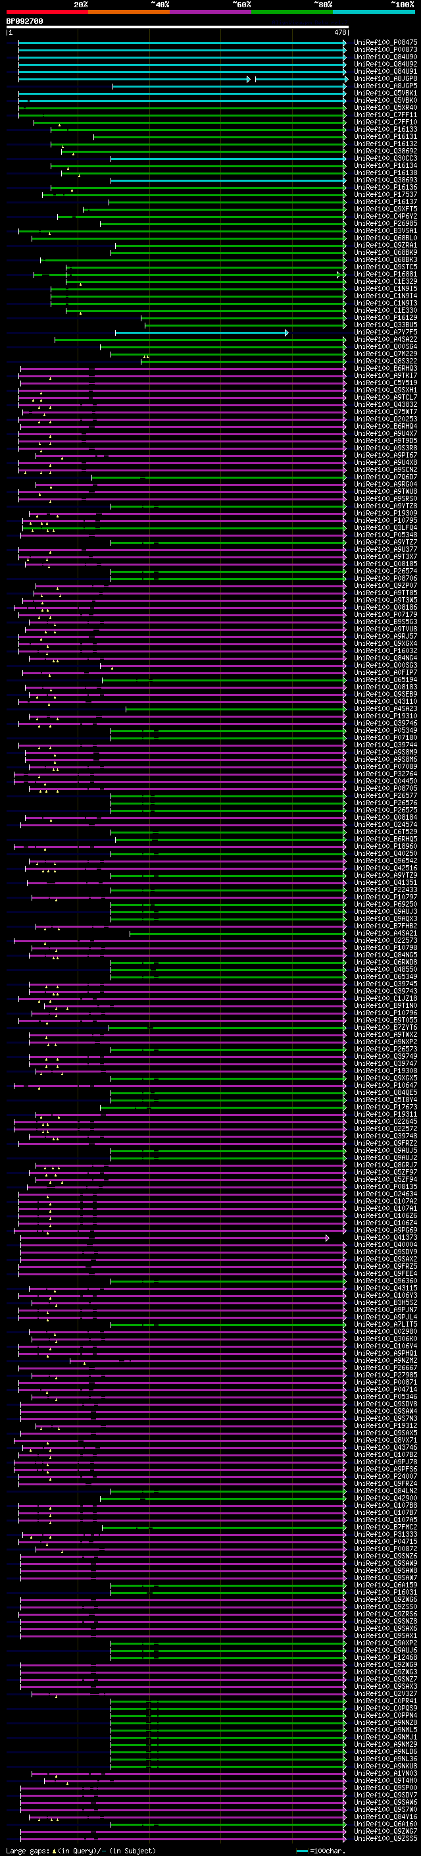Select the UniRef100_A1YN03 entry
This screenshot has height=1856, width=421.
click(x=385, y=1773)
